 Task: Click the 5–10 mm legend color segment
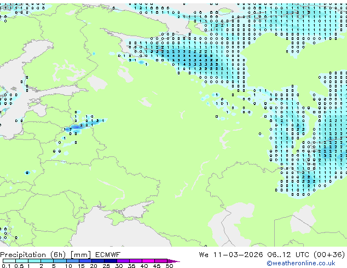tap(60, 261)
